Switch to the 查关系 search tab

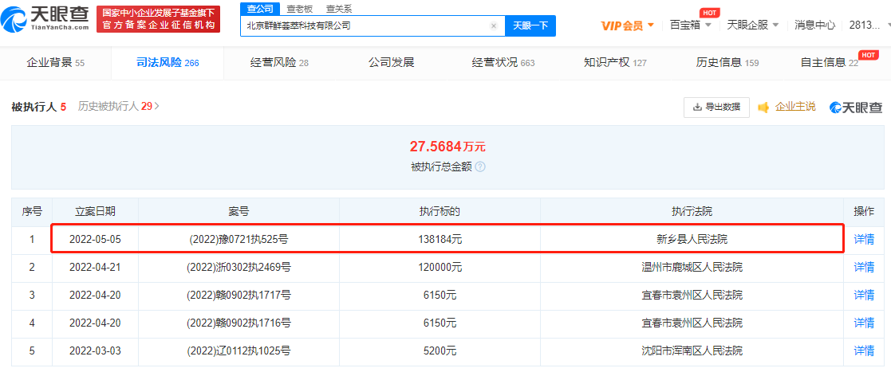click(338, 9)
